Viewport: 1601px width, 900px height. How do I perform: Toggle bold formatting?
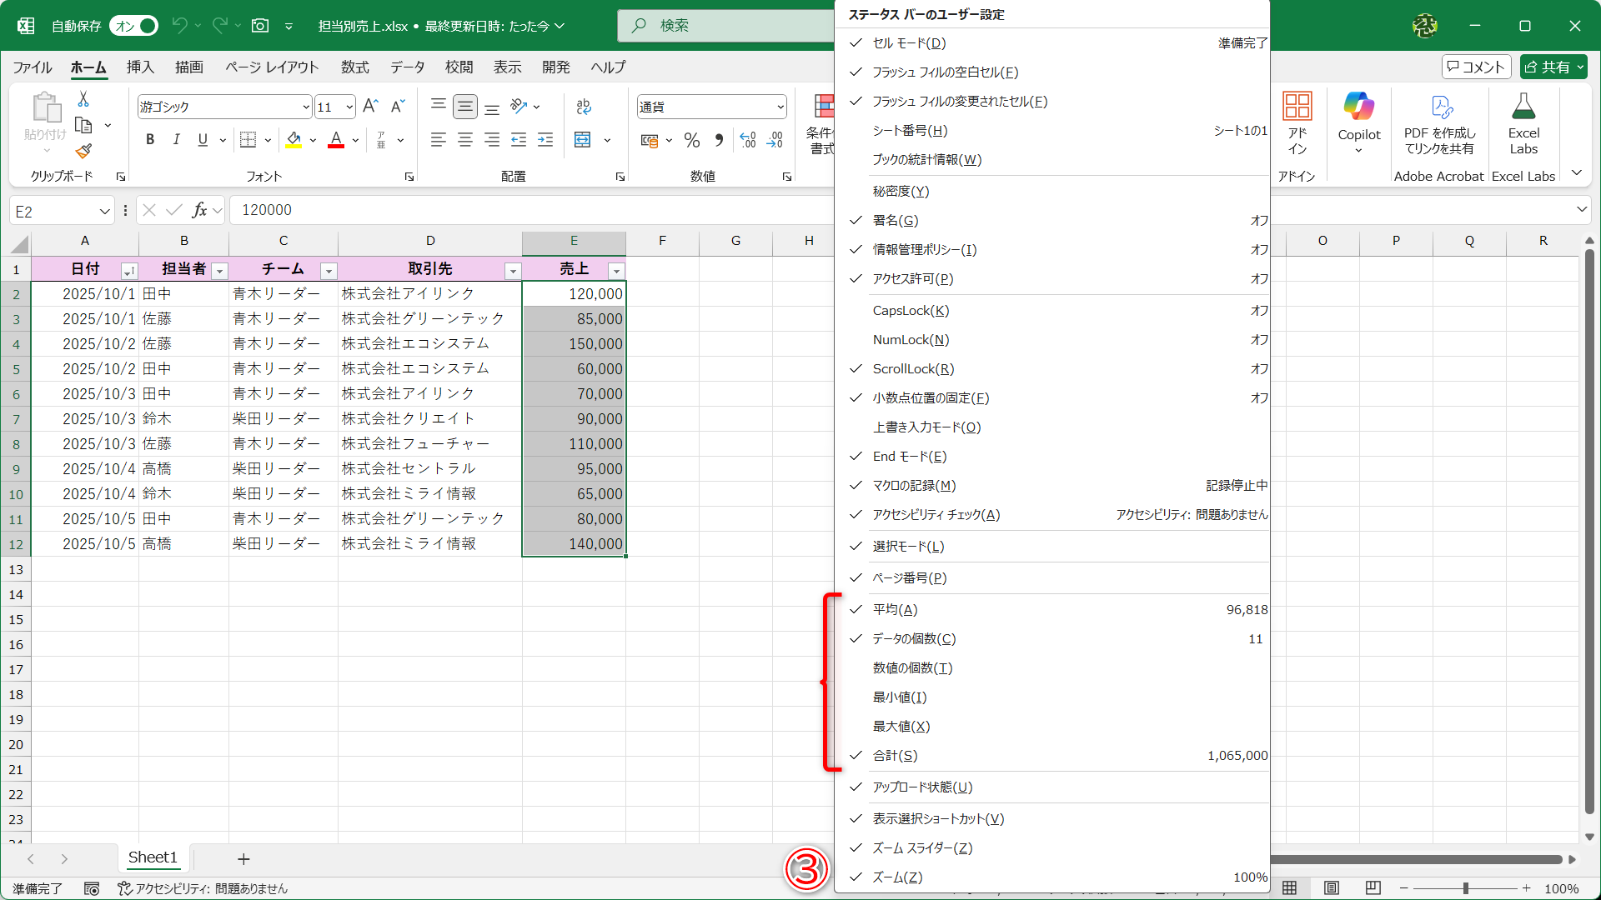(150, 139)
